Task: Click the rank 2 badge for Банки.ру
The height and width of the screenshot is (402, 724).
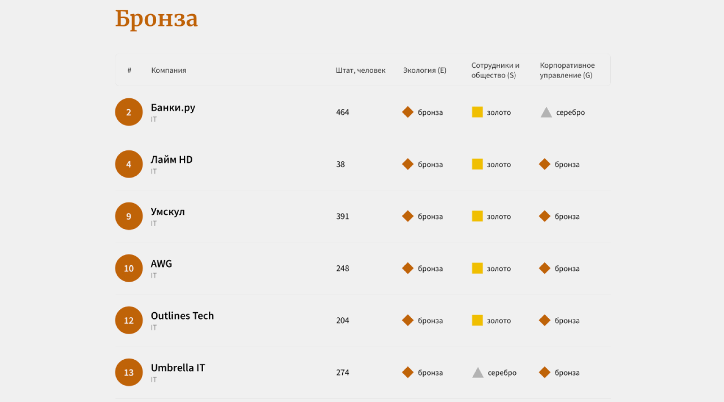Action: coord(129,112)
